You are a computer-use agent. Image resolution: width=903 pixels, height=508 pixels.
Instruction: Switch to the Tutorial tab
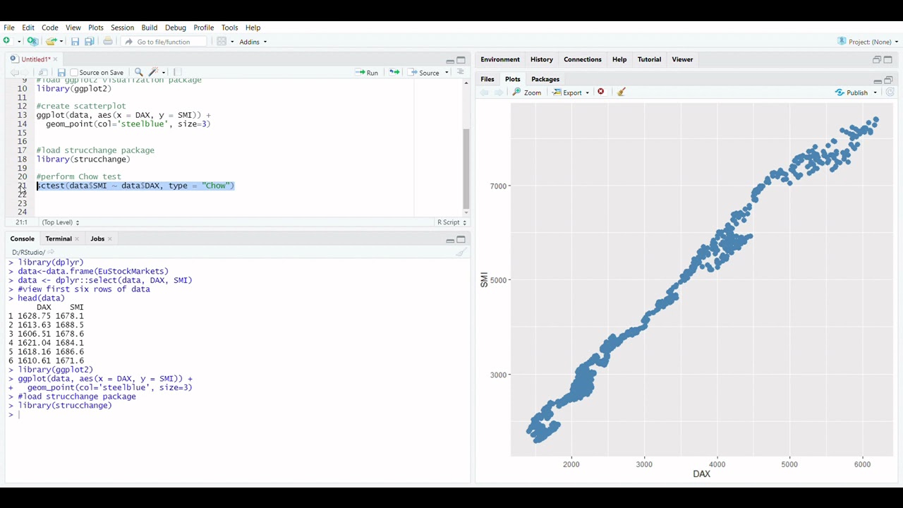click(x=649, y=59)
